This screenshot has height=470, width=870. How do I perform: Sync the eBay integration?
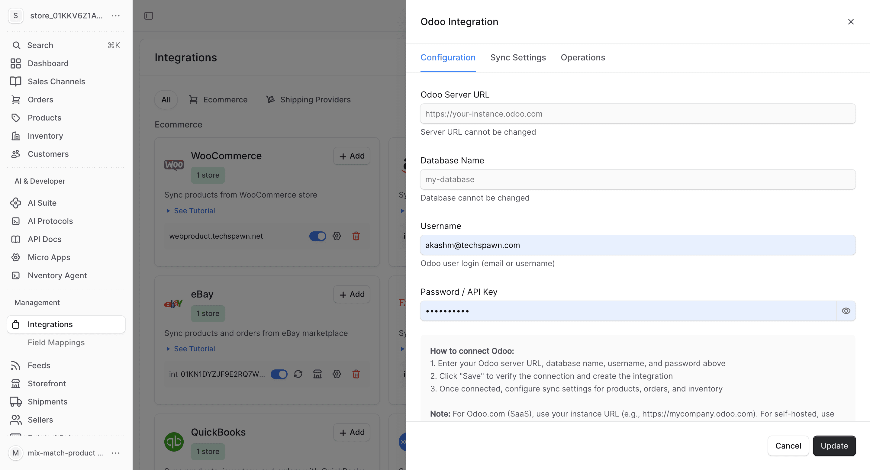(298, 374)
